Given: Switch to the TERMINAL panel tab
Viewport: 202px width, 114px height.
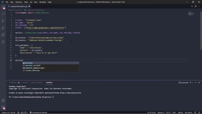Looking at the screenshot, I should (x=49, y=83).
